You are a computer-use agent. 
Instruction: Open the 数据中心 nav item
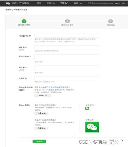point(78,3)
